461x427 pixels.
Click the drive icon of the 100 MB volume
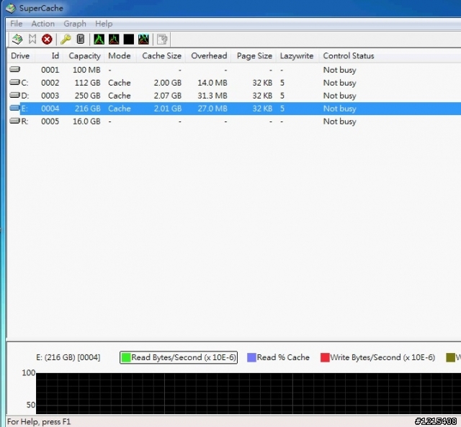(x=14, y=69)
